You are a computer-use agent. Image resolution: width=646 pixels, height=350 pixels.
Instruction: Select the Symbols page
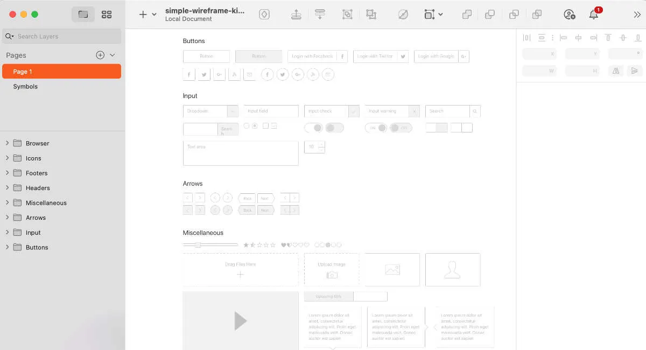click(61, 86)
